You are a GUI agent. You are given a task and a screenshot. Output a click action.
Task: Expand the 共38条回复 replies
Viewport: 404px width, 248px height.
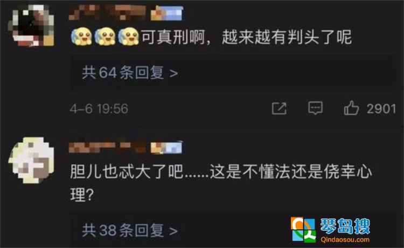(x=130, y=230)
